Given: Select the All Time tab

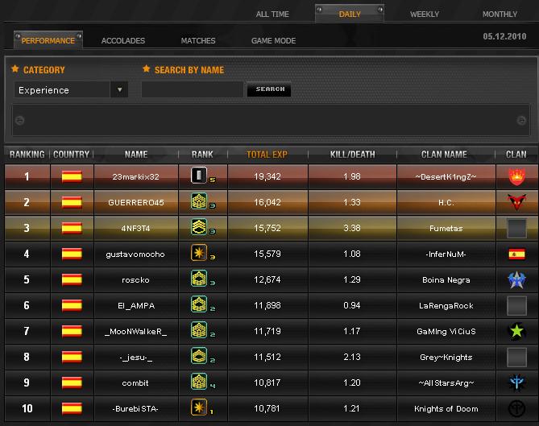Looking at the screenshot, I should click(273, 14).
